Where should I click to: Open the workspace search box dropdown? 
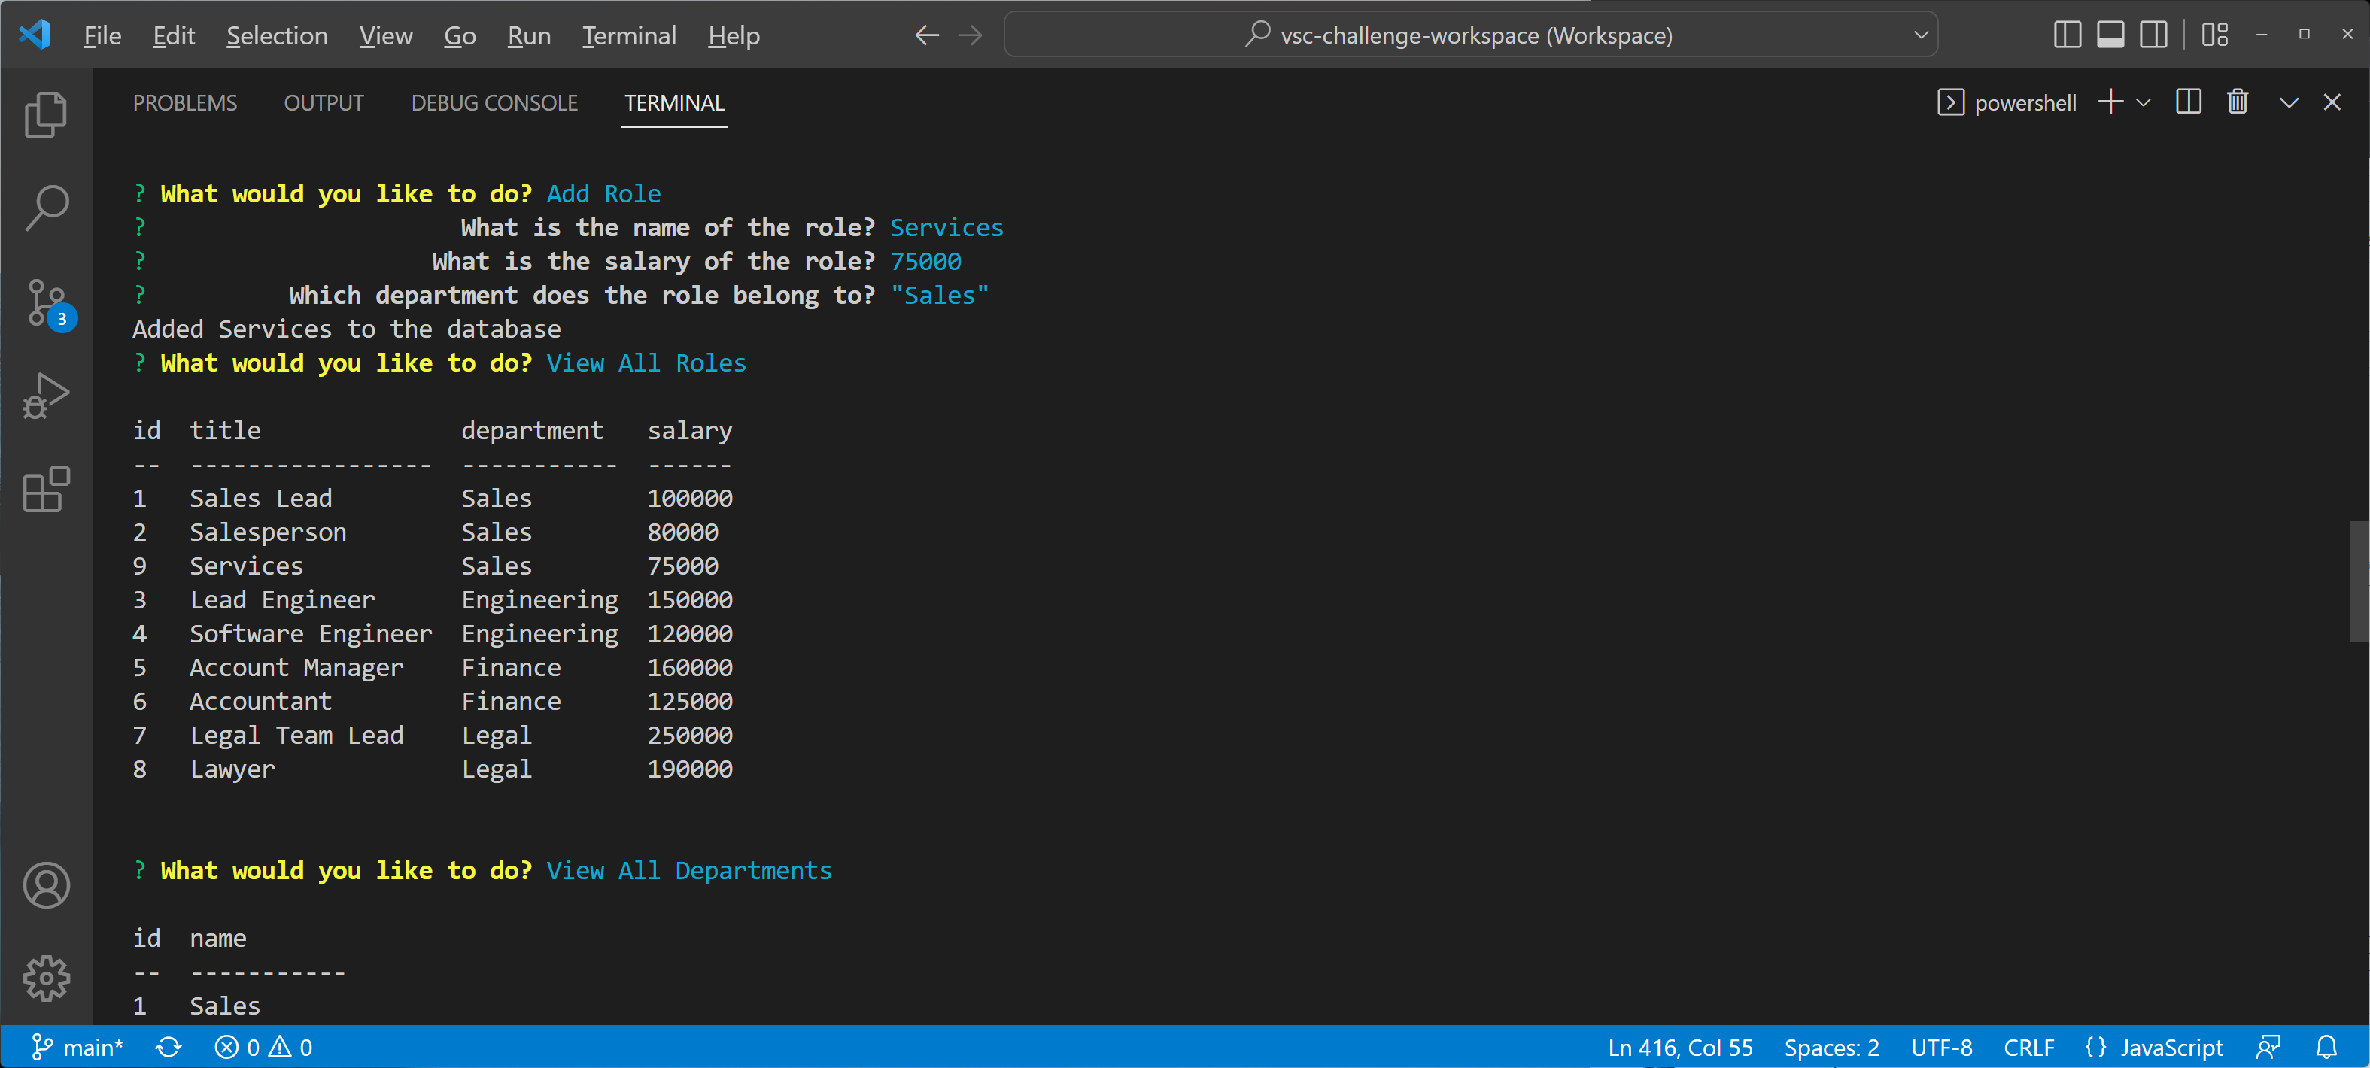tap(1920, 35)
